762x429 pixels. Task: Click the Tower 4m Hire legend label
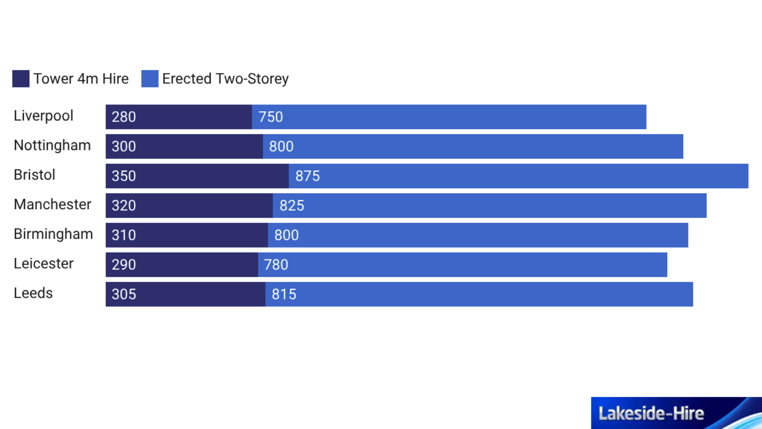pyautogui.click(x=81, y=79)
